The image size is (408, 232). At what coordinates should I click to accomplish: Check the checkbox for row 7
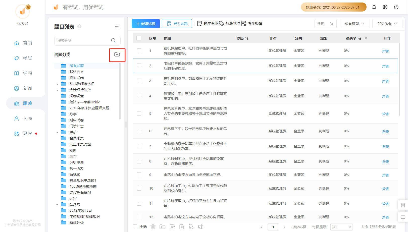point(139,146)
